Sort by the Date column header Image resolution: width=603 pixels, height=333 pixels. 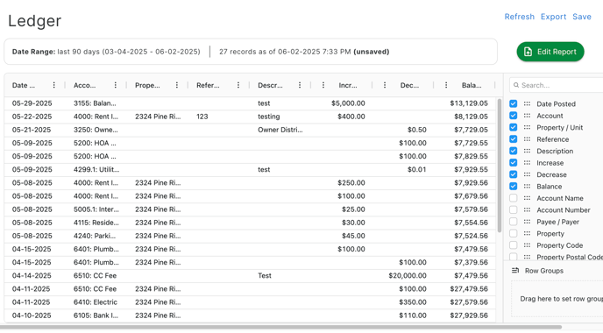24,85
